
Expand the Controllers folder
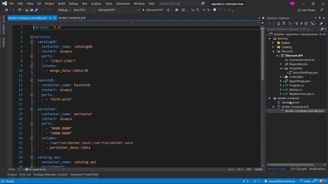click(x=281, y=77)
